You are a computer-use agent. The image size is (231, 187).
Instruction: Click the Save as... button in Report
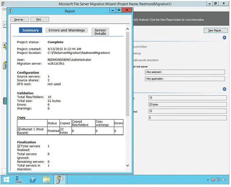click(20, 19)
